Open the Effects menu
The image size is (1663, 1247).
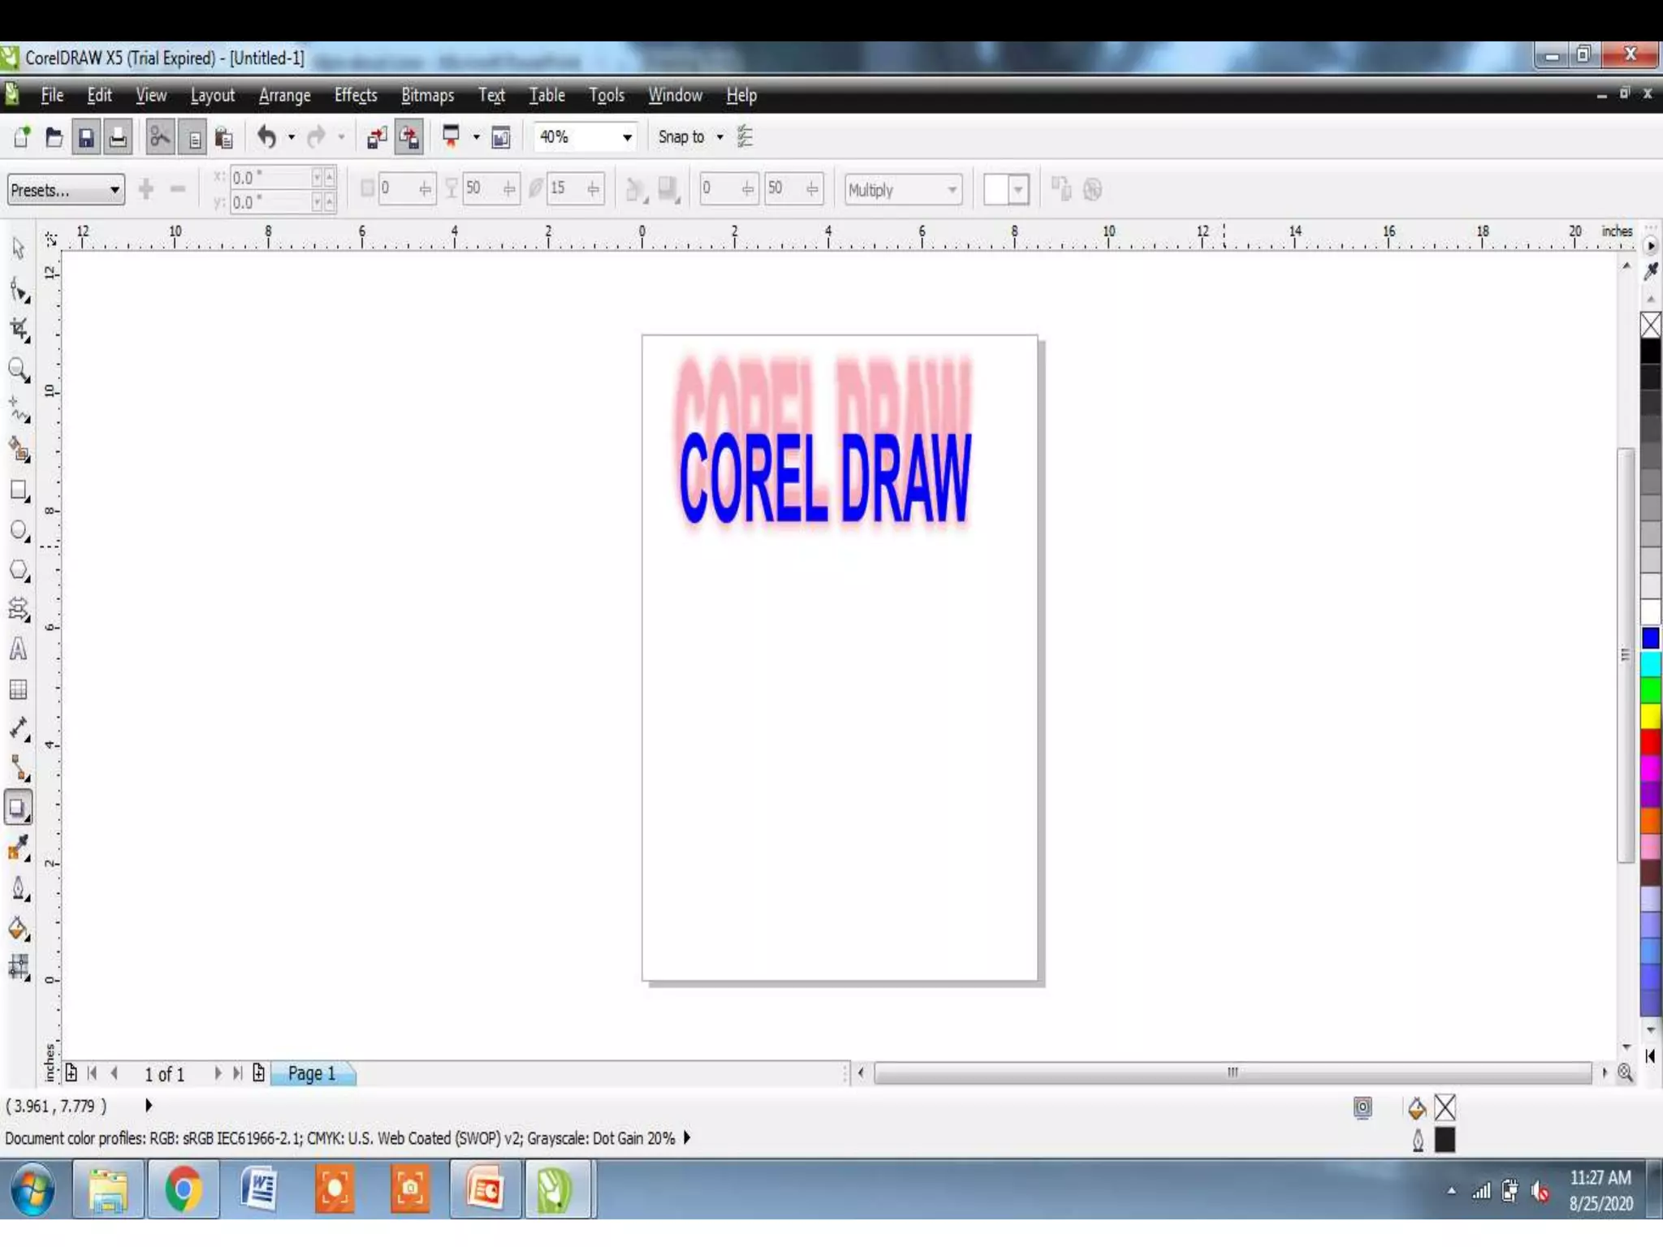coord(356,96)
